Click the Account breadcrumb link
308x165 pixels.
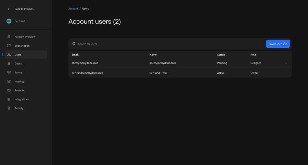pos(73,9)
